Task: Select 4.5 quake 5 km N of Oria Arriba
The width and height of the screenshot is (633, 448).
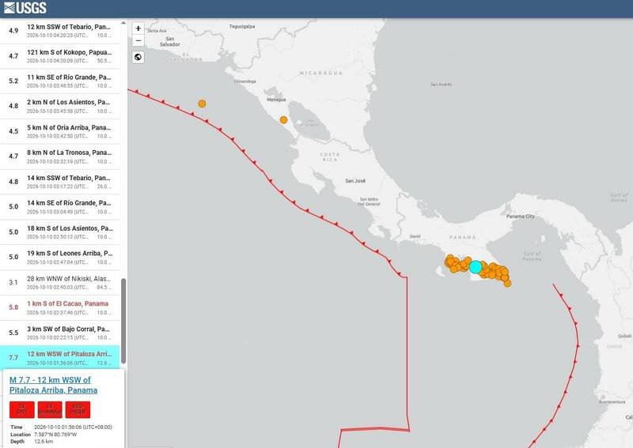Action: (60, 131)
